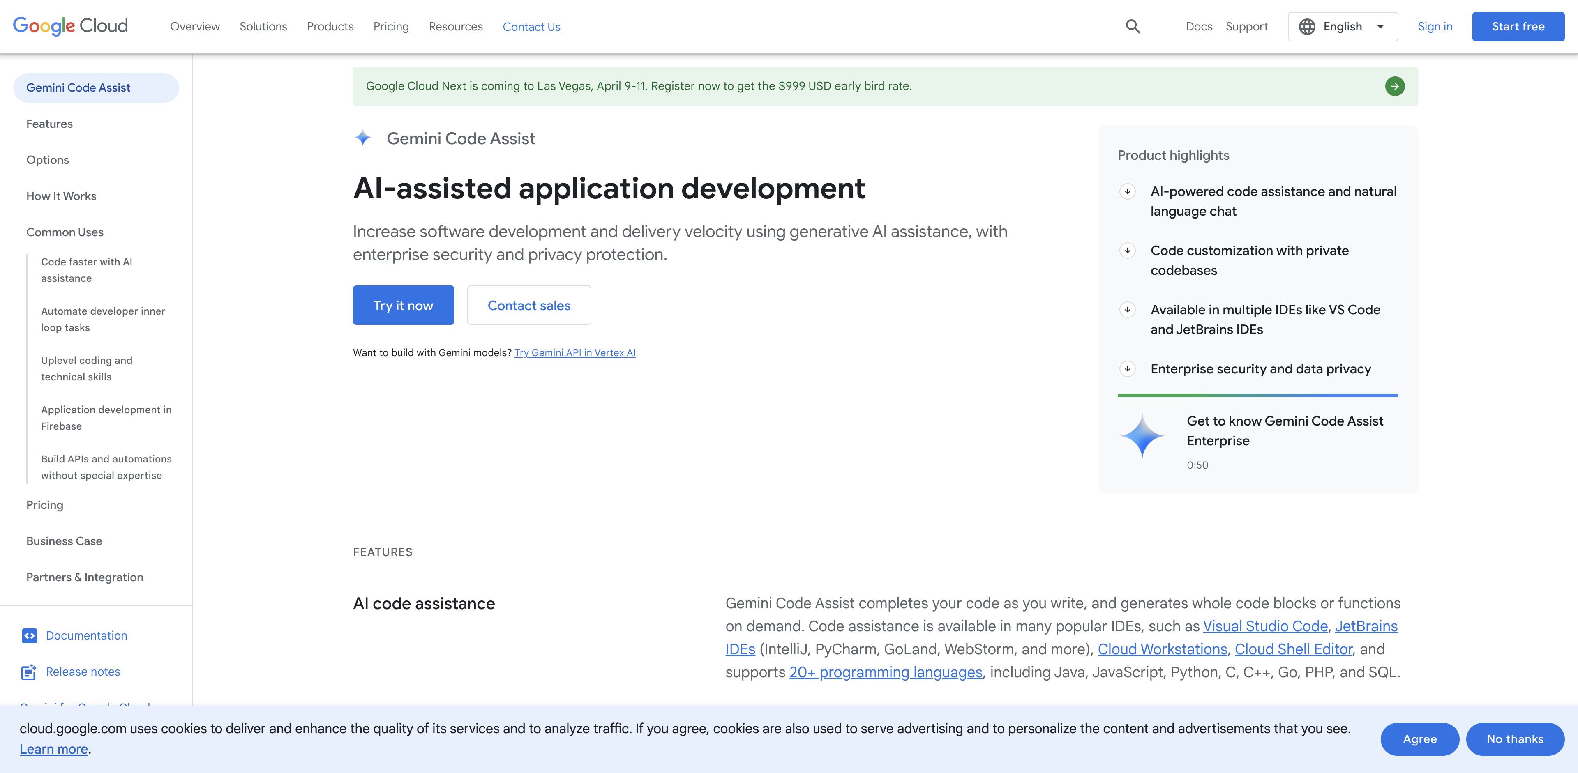The width and height of the screenshot is (1578, 773).
Task: Select Automate developer inner loop tasks
Action: coord(103,320)
